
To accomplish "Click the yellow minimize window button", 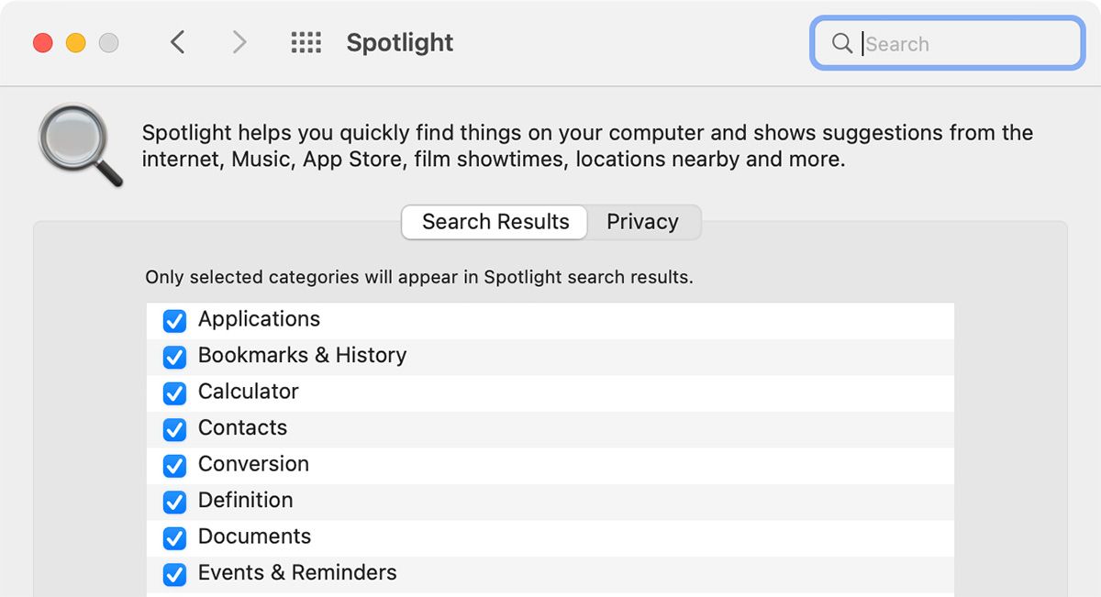I will click(76, 42).
